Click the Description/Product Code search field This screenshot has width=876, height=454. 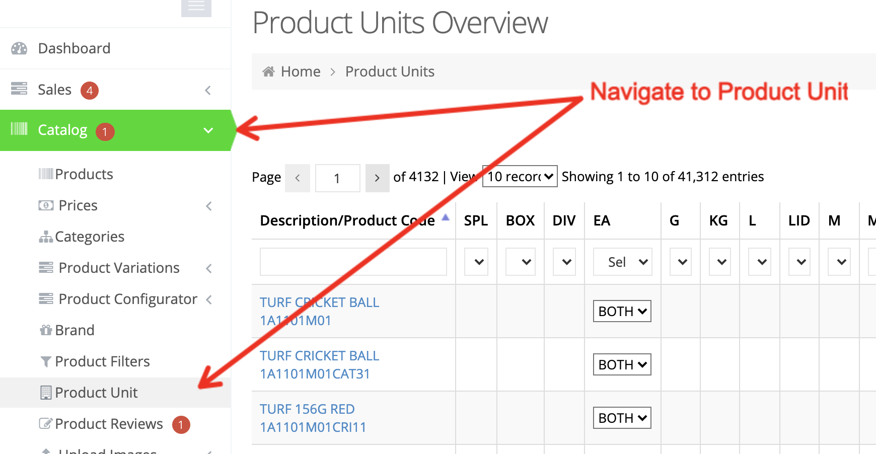[x=353, y=262]
